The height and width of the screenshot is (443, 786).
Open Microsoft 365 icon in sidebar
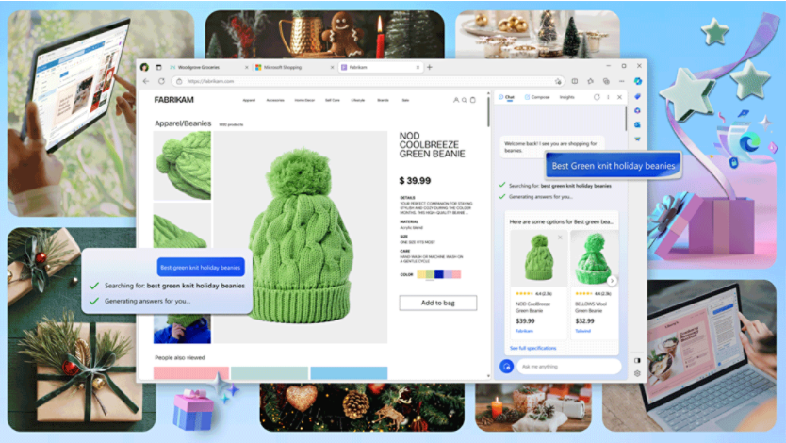coord(638,111)
